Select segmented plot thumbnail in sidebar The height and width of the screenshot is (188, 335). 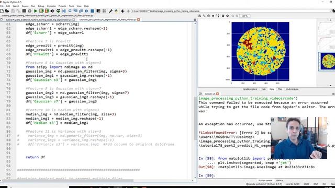(327, 61)
